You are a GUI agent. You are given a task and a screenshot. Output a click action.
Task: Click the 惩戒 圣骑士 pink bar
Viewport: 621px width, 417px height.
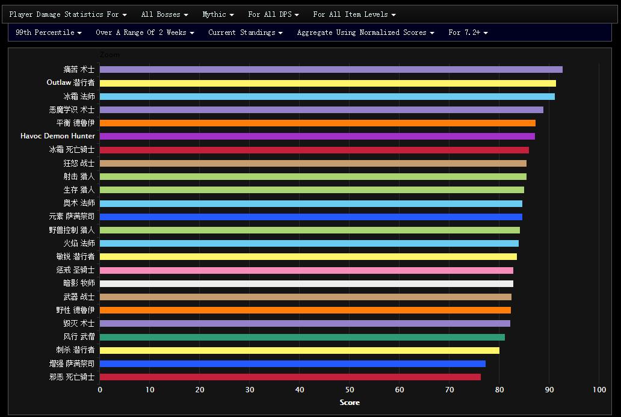306,270
